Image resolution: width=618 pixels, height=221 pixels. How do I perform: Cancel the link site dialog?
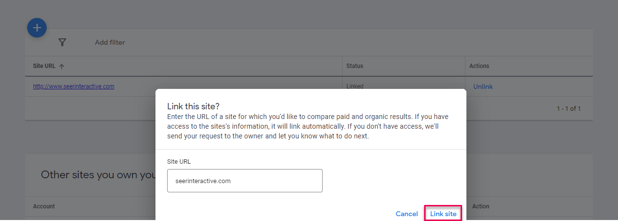pos(406,214)
